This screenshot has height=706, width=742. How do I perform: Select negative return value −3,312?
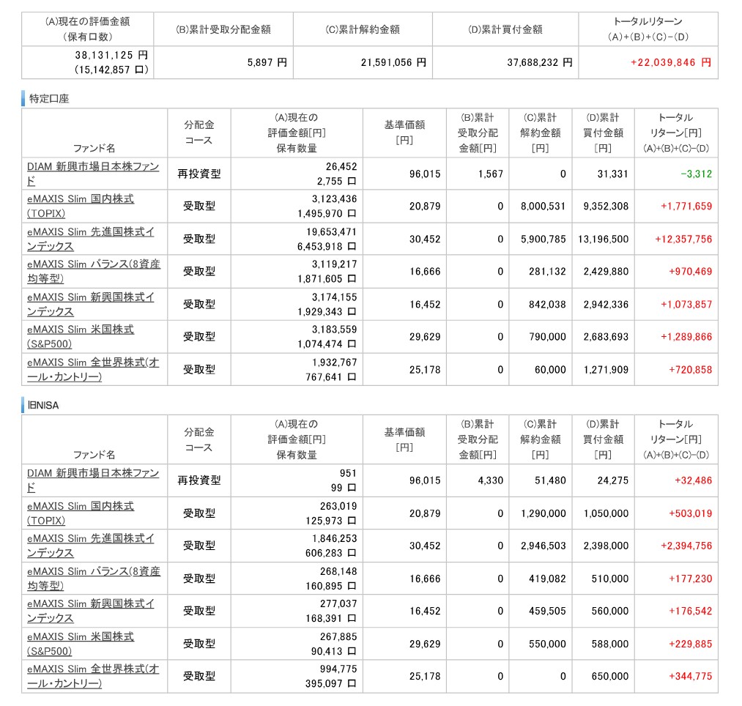click(x=696, y=174)
